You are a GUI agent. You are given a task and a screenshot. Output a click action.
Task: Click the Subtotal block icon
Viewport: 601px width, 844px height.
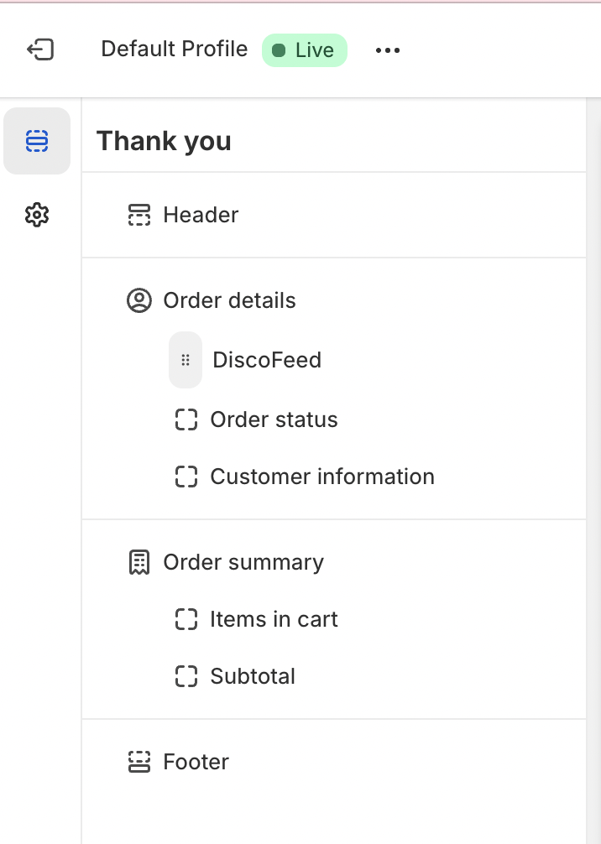click(186, 676)
